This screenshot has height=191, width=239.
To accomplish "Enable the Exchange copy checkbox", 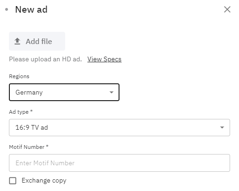I will [x=13, y=181].
